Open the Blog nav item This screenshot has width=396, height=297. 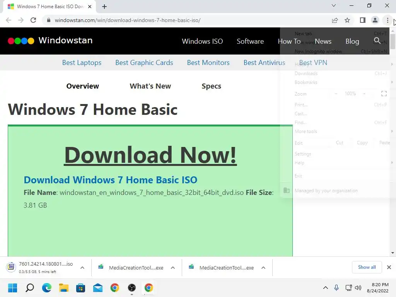352,41
